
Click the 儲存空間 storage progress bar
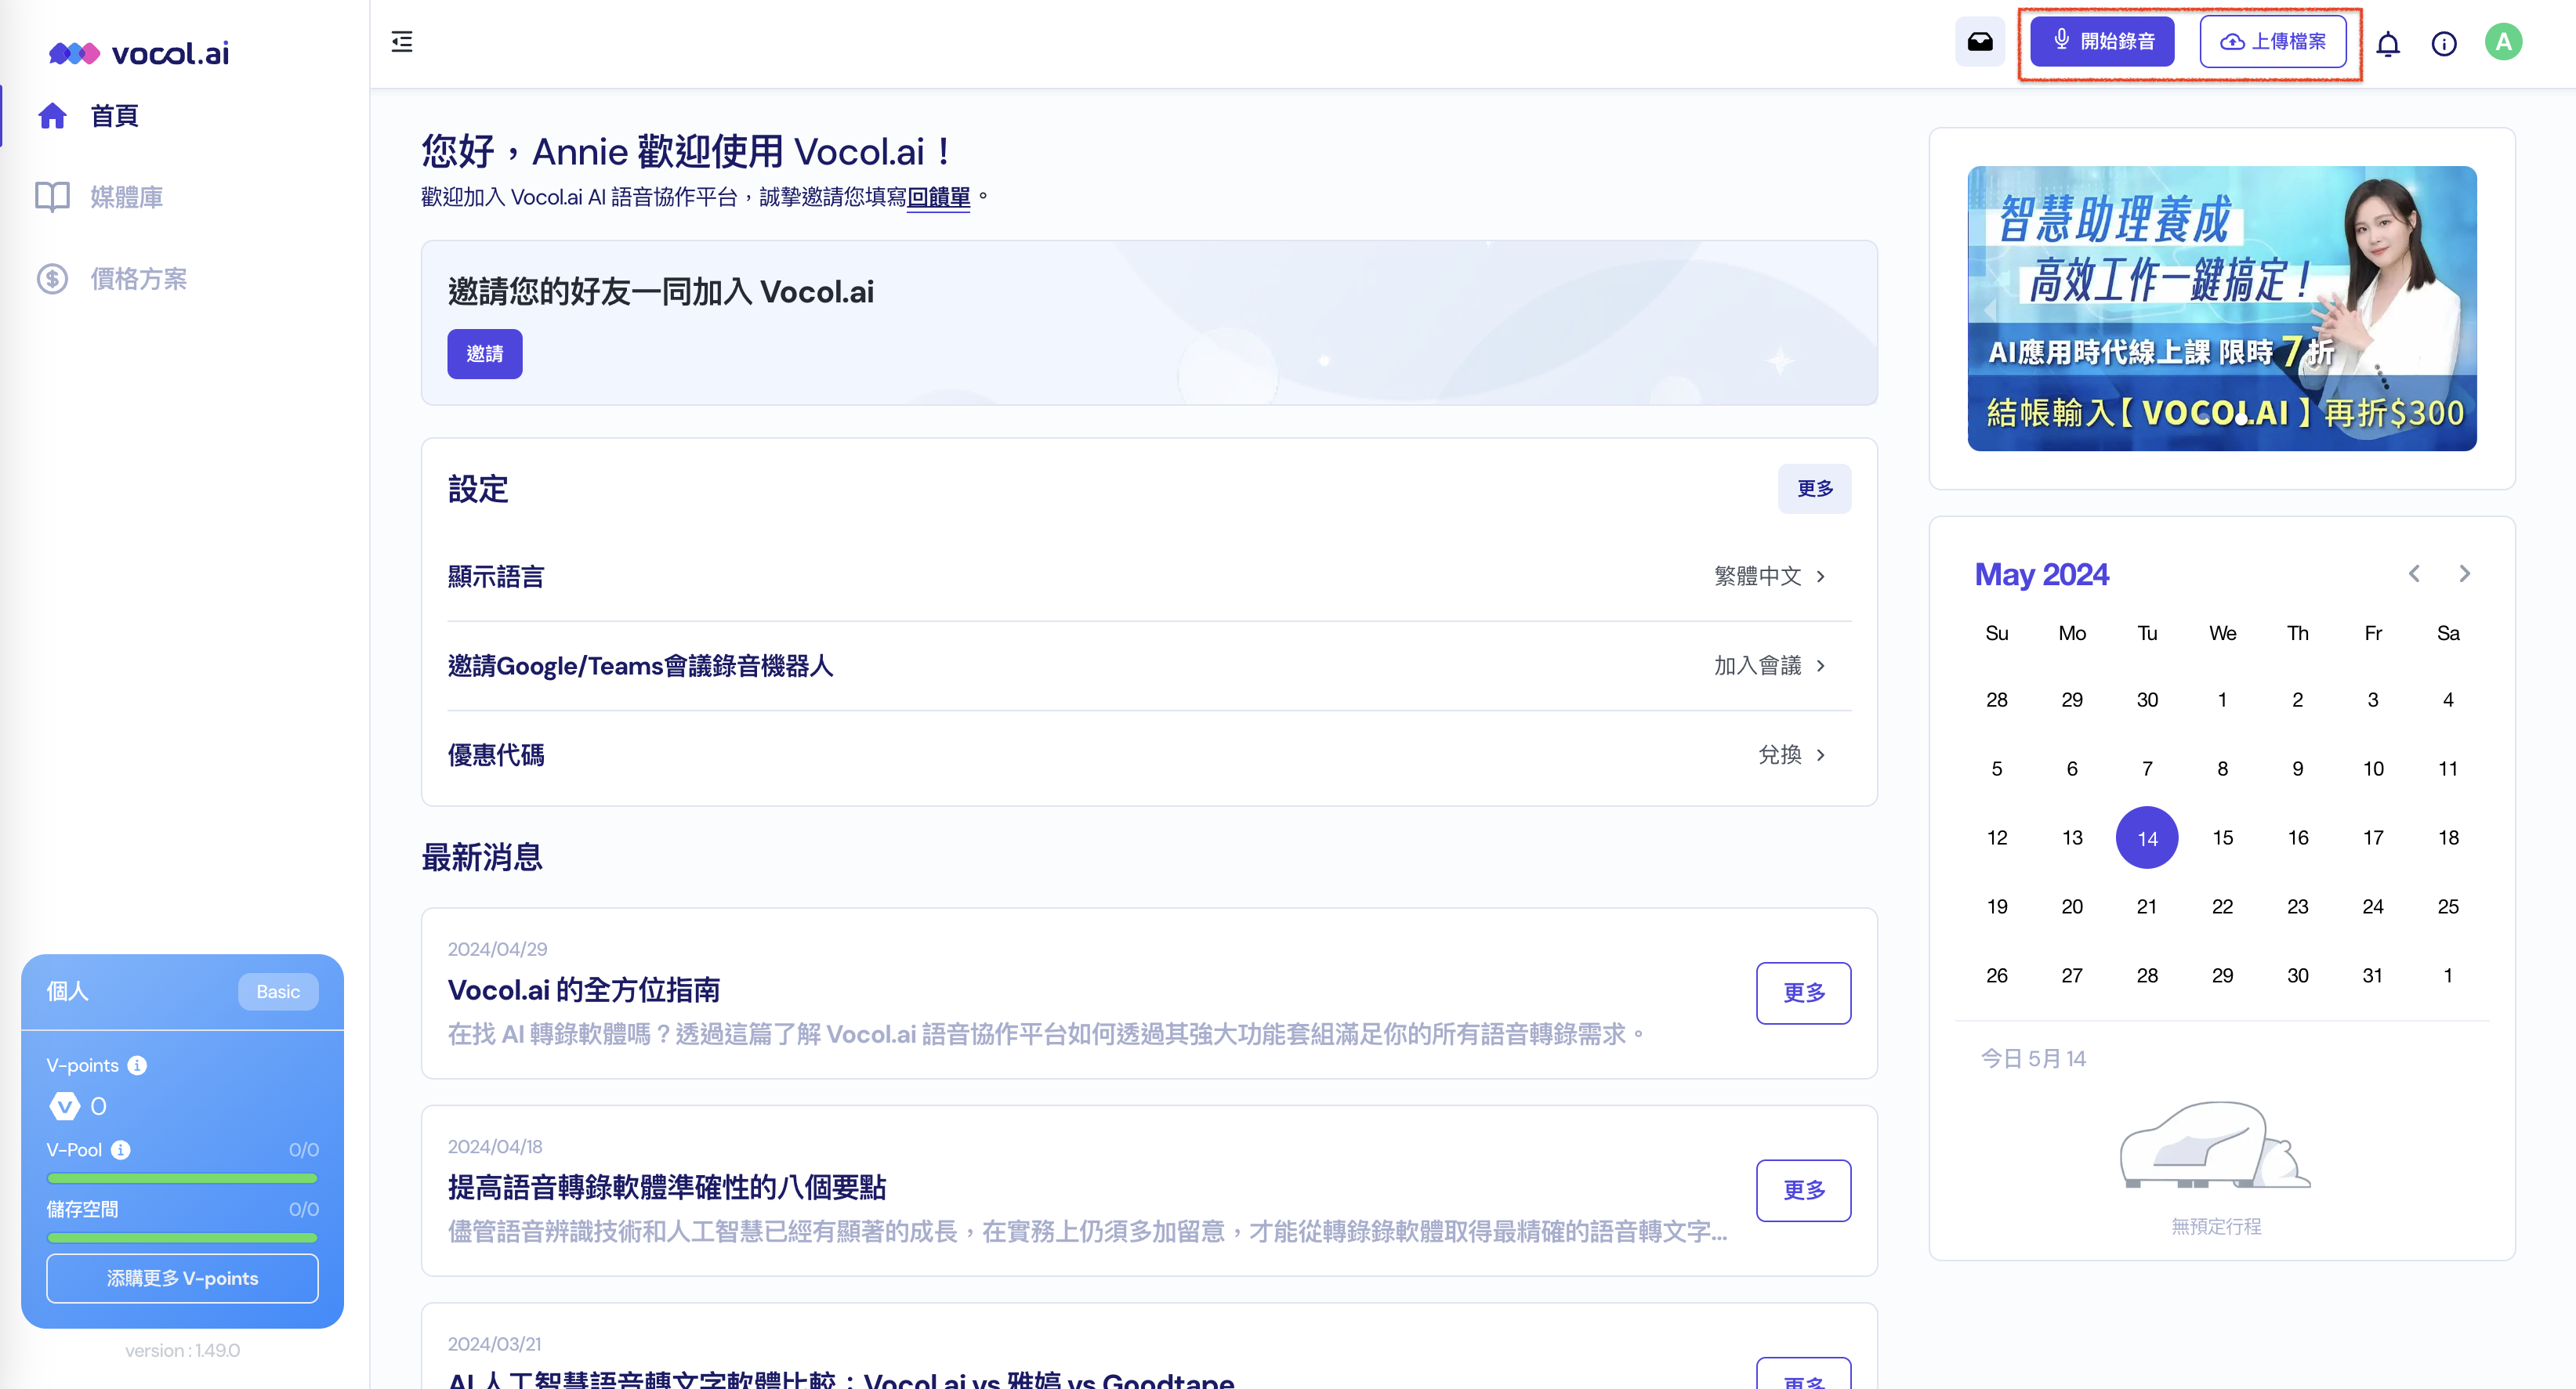coord(183,1237)
